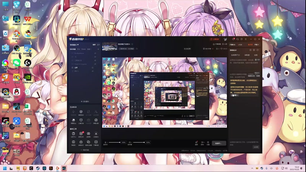The width and height of the screenshot is (306, 172).
Task: Open OBS Studio desktop icon
Action: click(x=16, y=50)
